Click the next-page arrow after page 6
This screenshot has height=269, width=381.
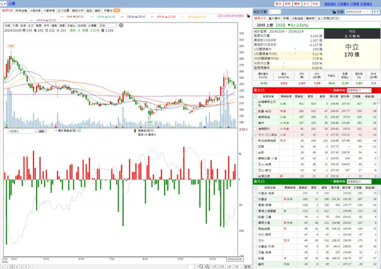coord(30,266)
